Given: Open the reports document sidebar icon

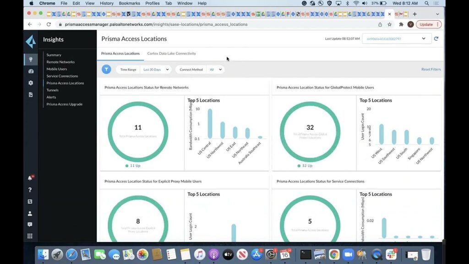Looking at the screenshot, I should click(31, 94).
